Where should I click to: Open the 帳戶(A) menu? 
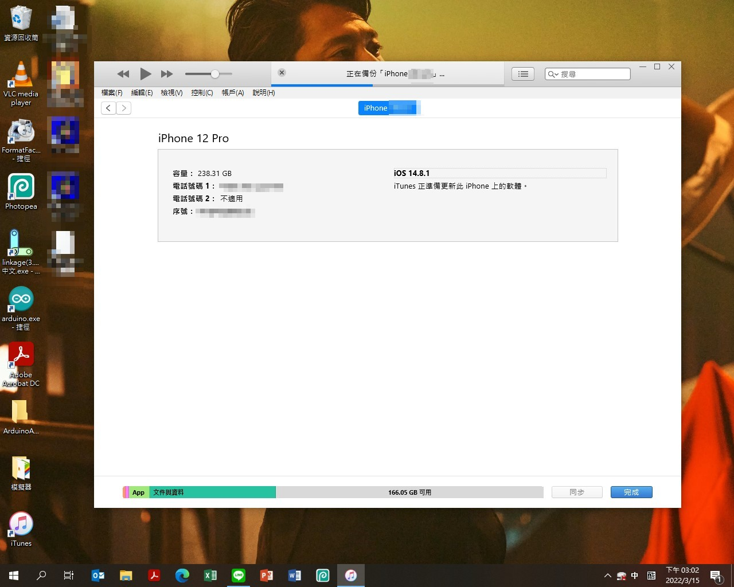point(233,93)
